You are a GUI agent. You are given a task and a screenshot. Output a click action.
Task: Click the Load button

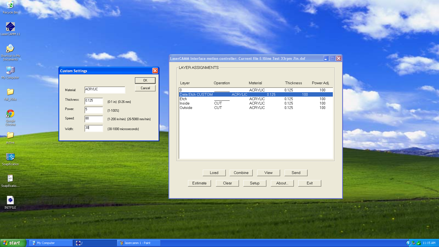(x=214, y=173)
